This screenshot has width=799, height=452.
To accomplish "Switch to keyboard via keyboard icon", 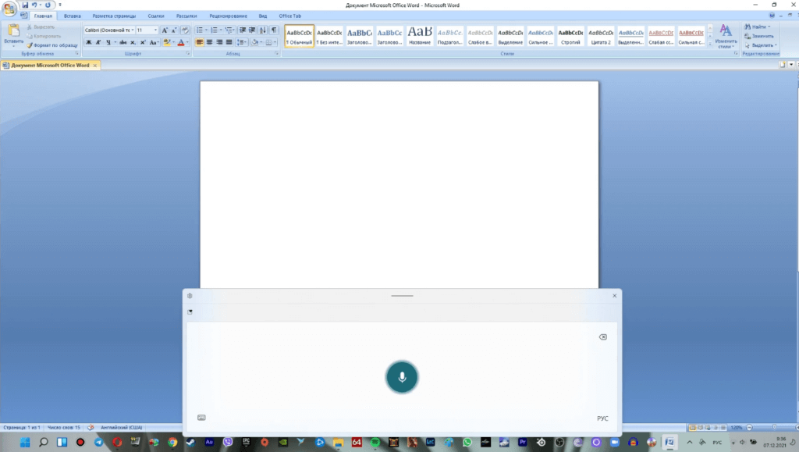I will tap(201, 418).
